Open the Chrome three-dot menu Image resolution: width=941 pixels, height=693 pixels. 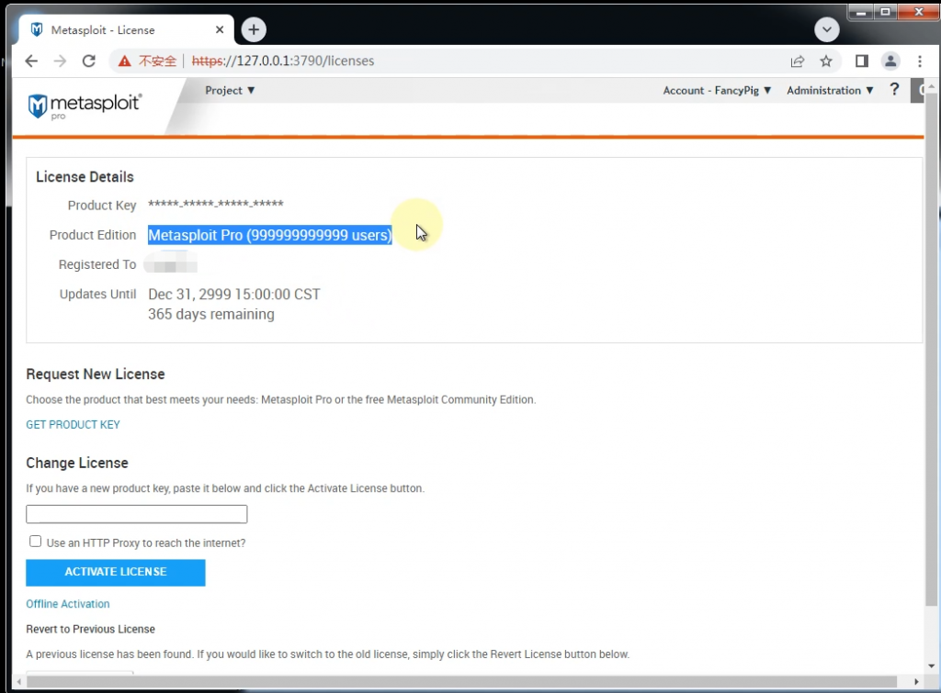[x=919, y=61]
